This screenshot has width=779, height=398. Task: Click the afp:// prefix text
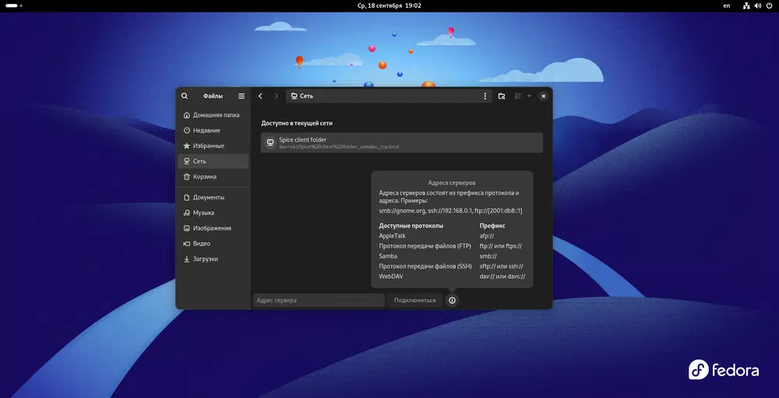coord(486,235)
